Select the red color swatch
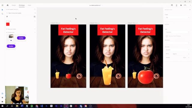The height and width of the screenshot is (108, 192). pos(8,24)
